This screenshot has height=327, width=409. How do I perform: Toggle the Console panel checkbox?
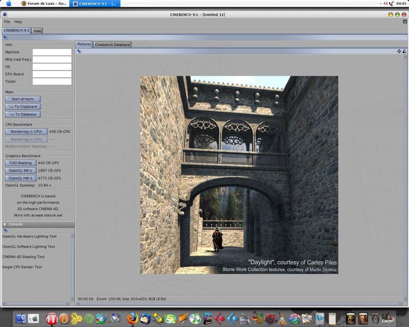[x=5, y=224]
